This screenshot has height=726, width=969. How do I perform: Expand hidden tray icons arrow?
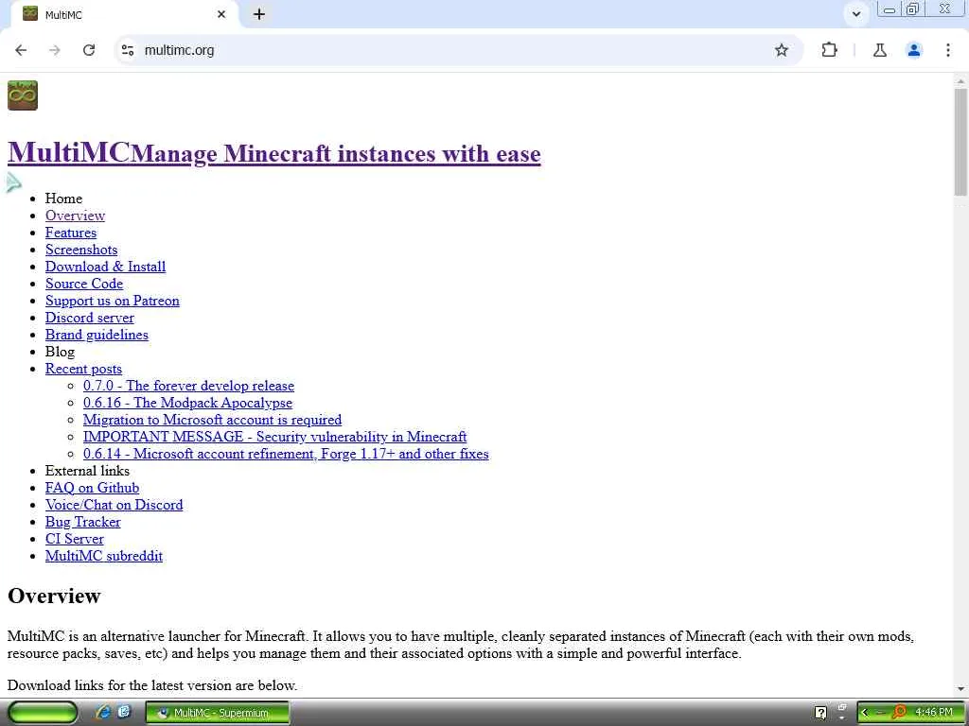coord(865,713)
